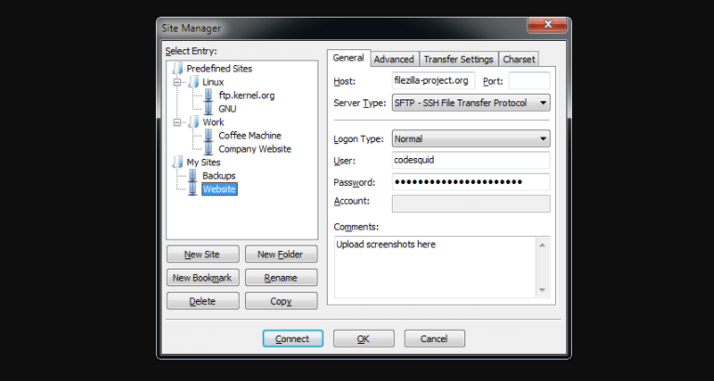714x381 pixels.
Task: Click inside the Comments text area
Action: [x=435, y=267]
